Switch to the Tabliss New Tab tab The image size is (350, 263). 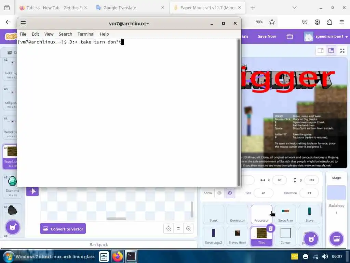click(54, 8)
